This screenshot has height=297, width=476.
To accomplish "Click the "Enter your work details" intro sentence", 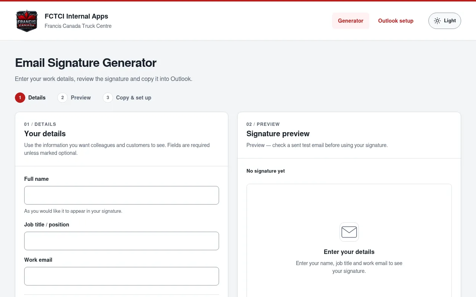I will (x=103, y=79).
